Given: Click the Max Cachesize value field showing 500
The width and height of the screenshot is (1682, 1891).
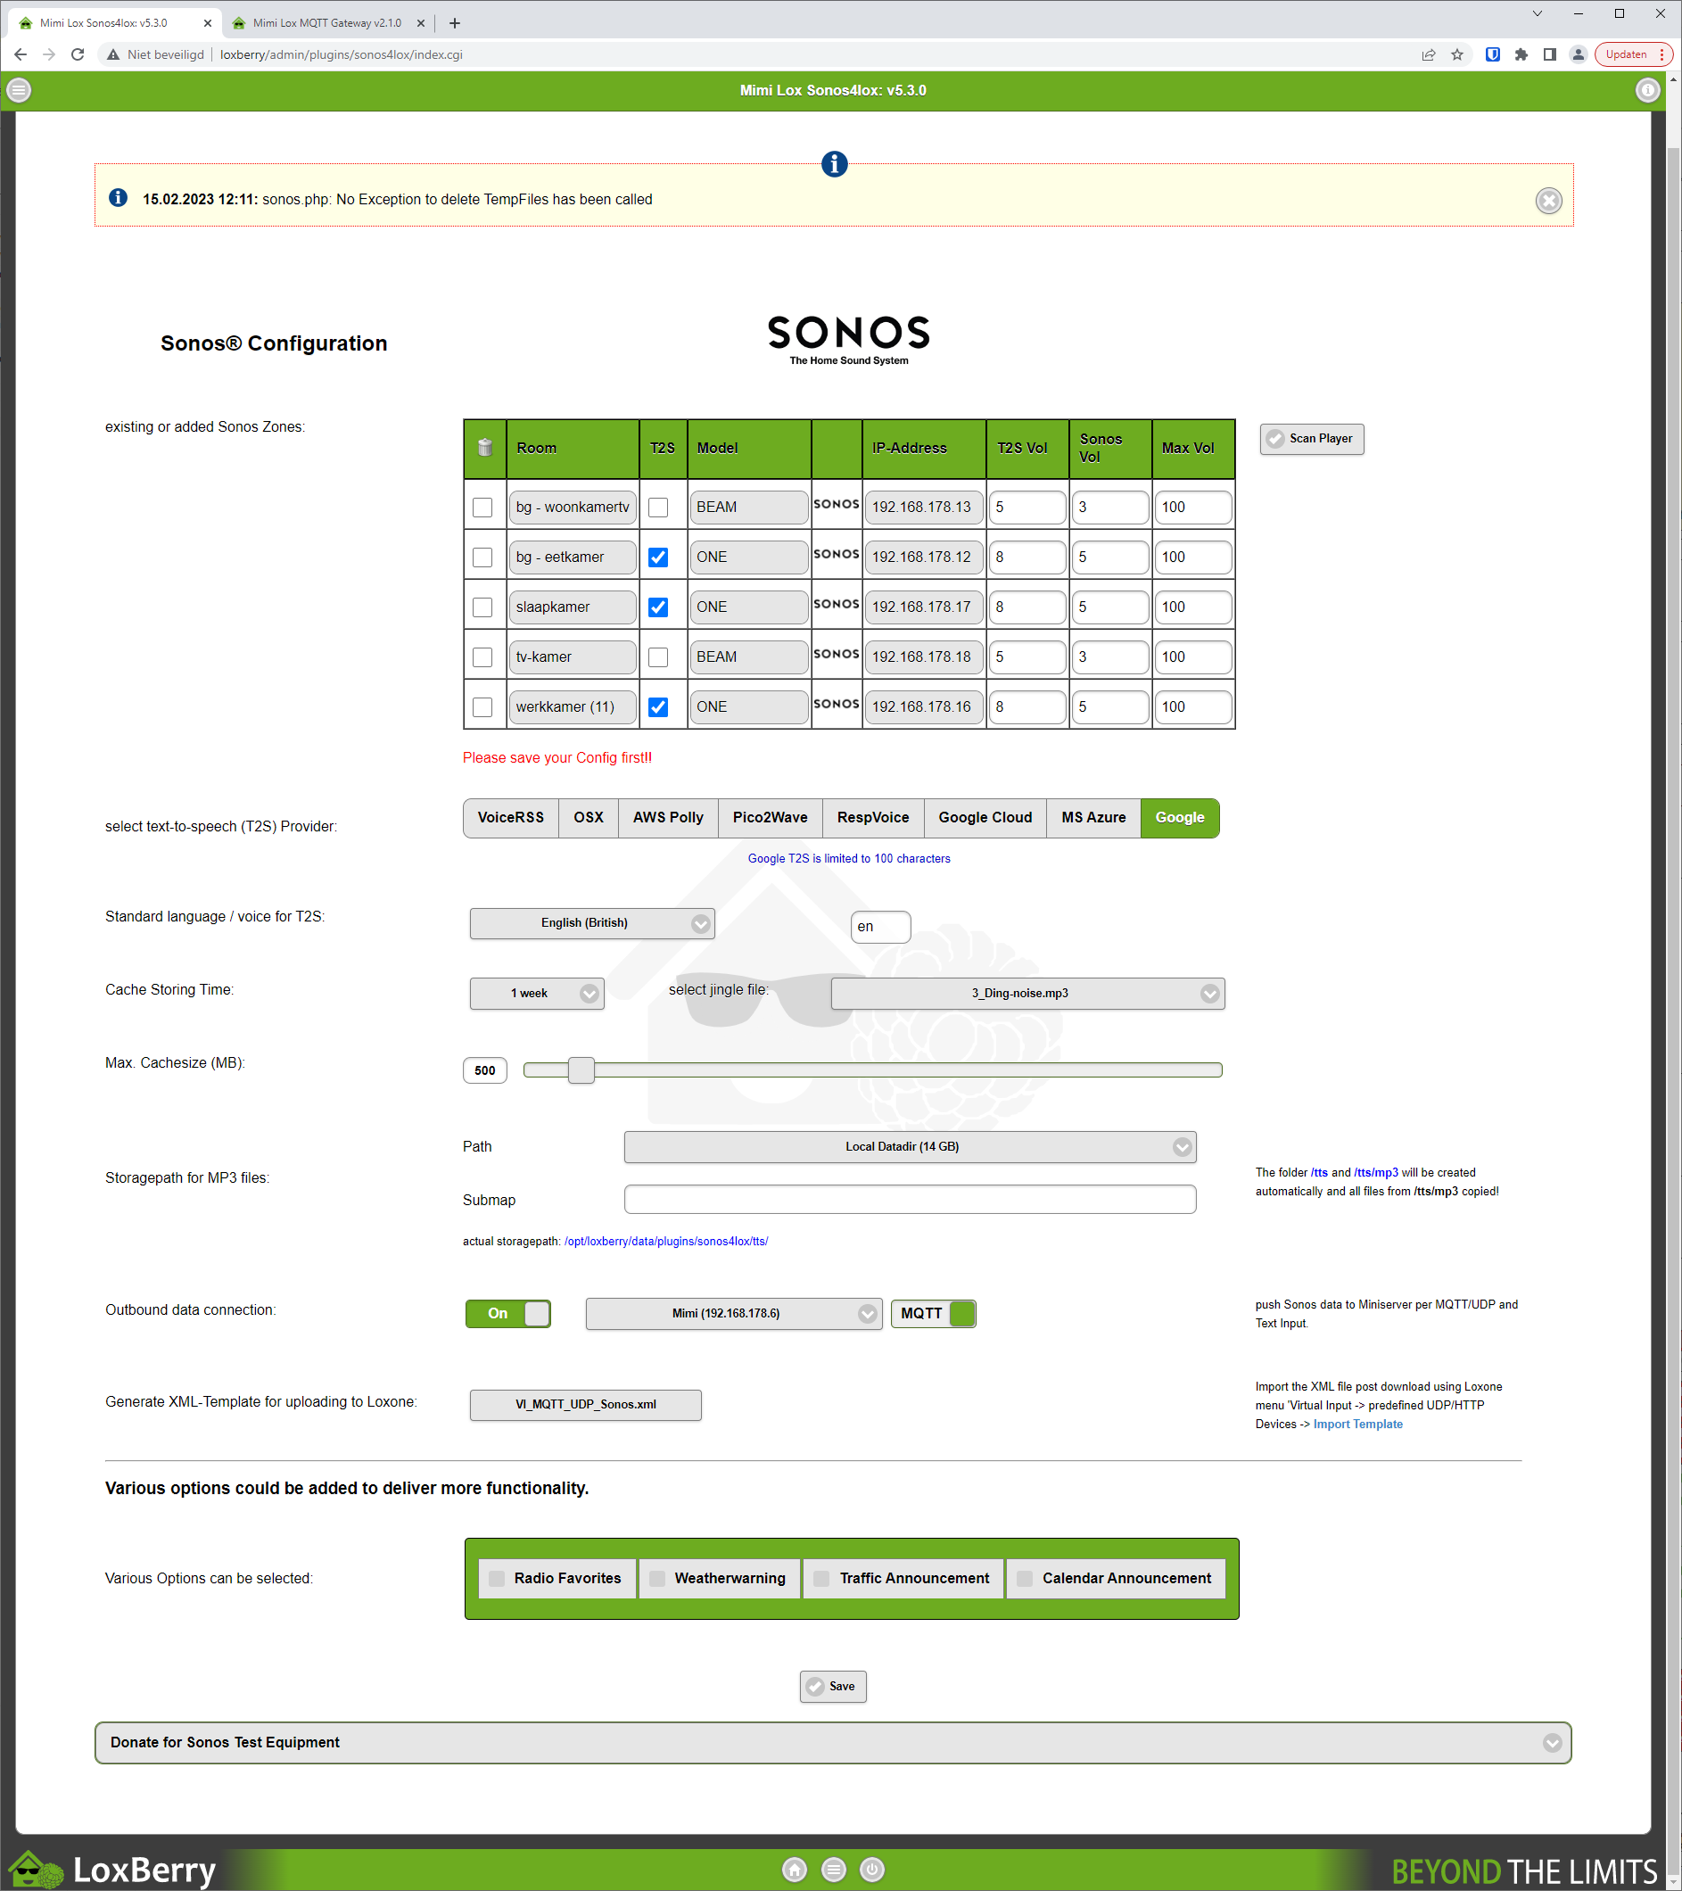Looking at the screenshot, I should click(485, 1070).
